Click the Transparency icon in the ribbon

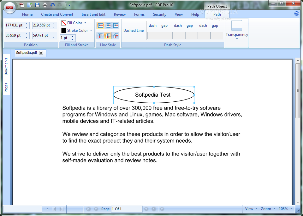237,26
